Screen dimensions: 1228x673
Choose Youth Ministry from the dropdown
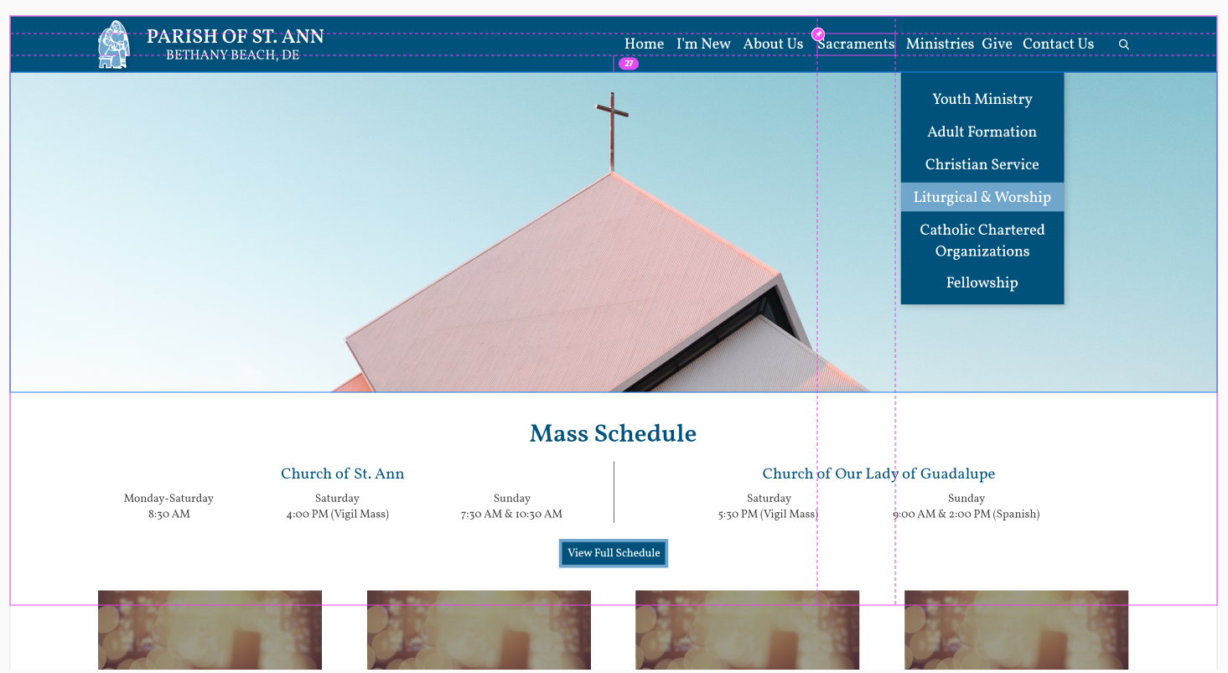coord(982,99)
